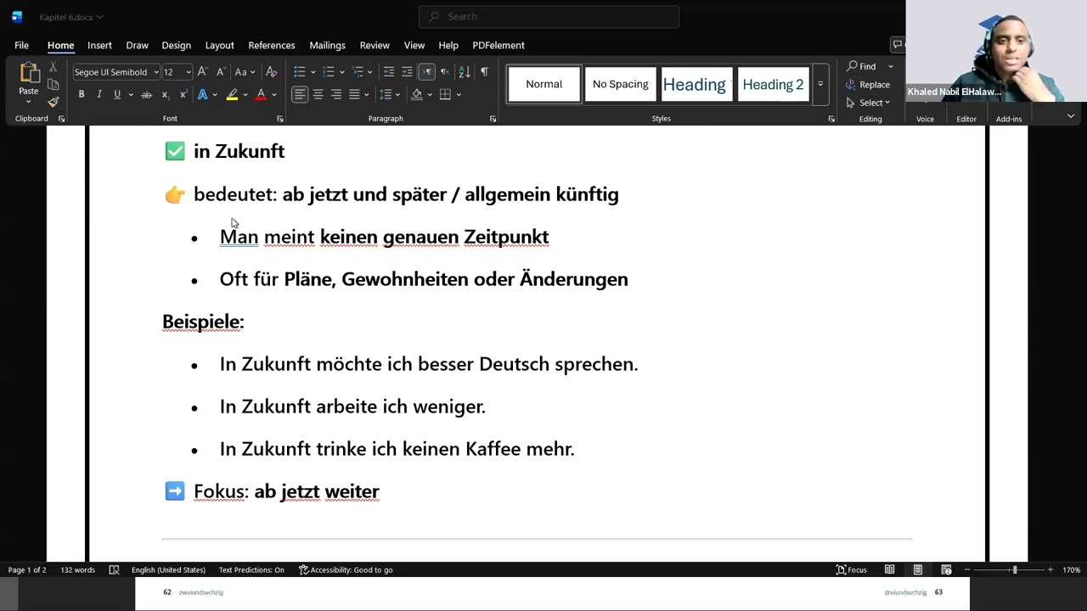1087x611 pixels.
Task: Apply red font color
Action: tap(261, 94)
